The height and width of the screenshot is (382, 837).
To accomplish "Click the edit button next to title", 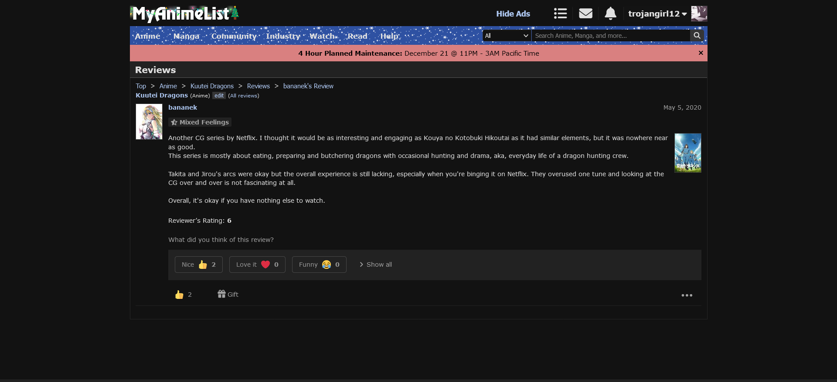I will [x=219, y=96].
